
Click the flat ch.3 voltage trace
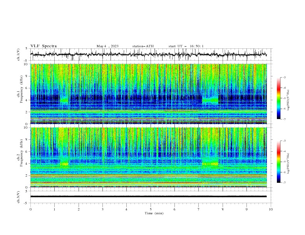coord(149,197)
